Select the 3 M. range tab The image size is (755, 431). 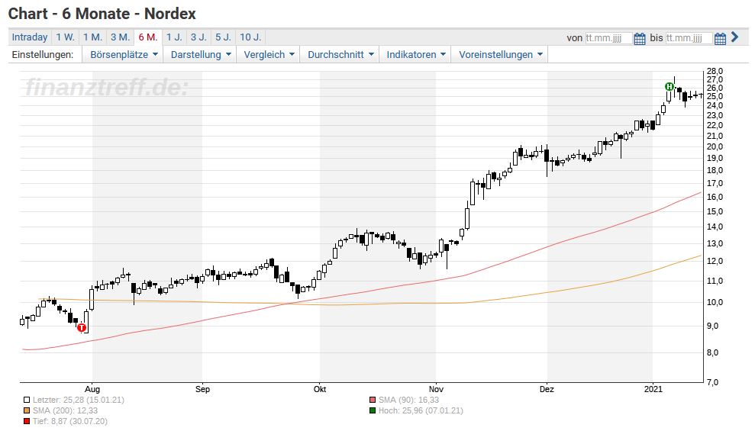coord(121,37)
